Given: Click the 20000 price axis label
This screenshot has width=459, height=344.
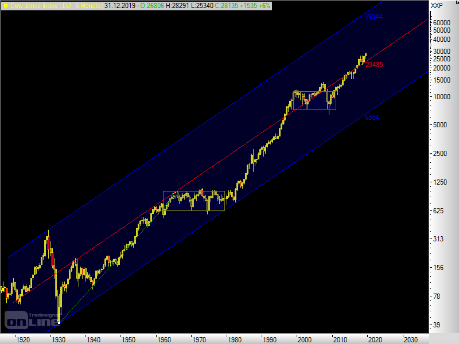Looking at the screenshot, I should (x=441, y=68).
